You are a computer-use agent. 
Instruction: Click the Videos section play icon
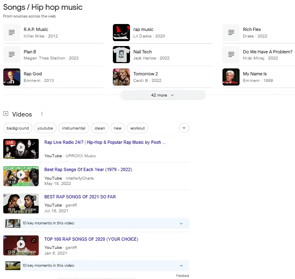[x=6, y=114]
